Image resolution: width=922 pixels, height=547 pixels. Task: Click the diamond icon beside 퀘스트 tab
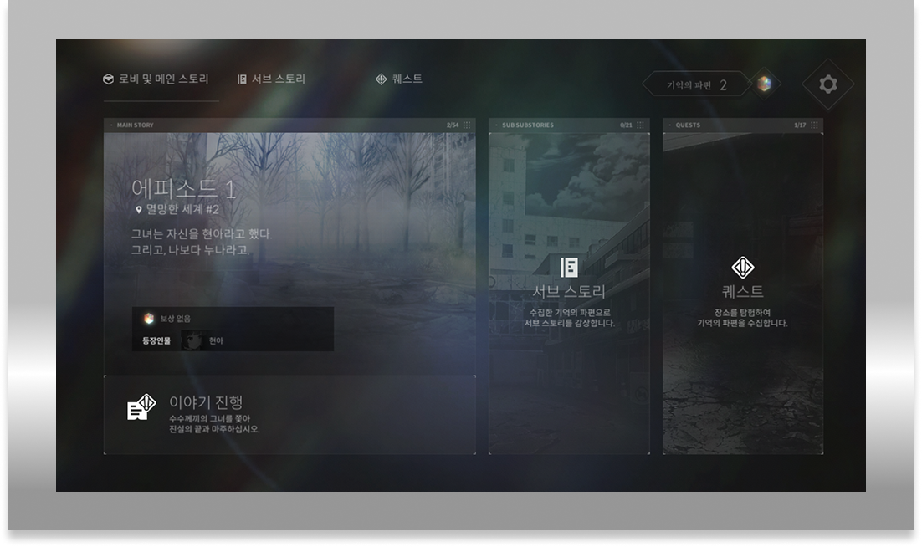click(381, 79)
